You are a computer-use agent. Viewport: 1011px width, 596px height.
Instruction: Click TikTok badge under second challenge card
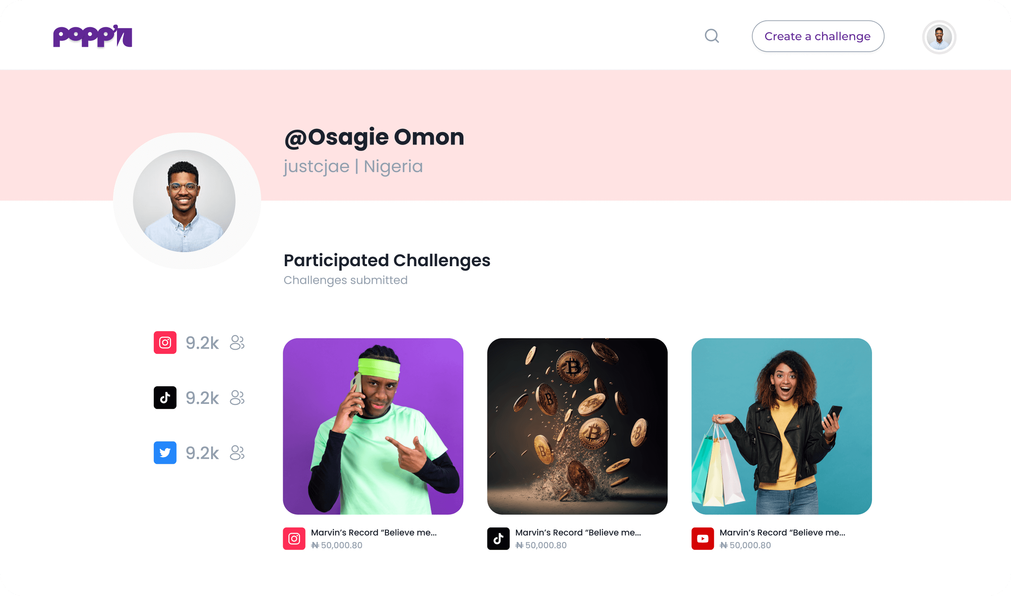coord(498,539)
